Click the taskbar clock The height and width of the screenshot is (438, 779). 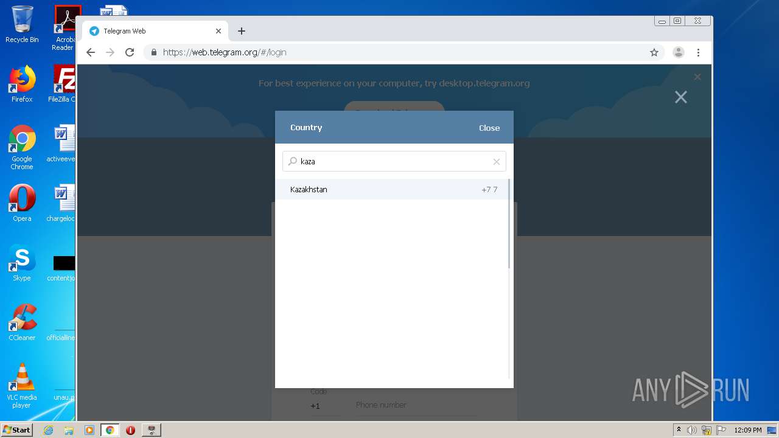(x=747, y=430)
